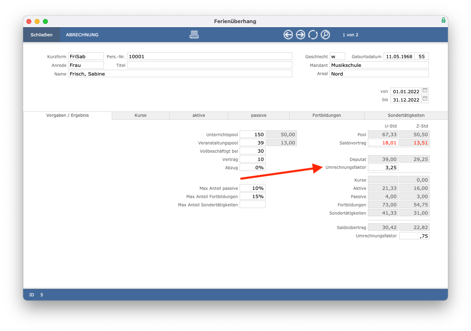471x331 pixels.
Task: Click the Anrede field Frau
Action: tap(86, 65)
